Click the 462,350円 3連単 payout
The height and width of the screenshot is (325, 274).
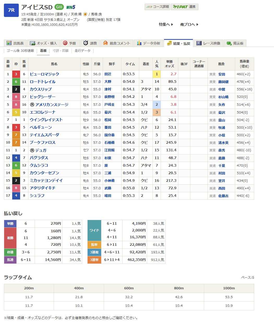[x=137, y=260]
